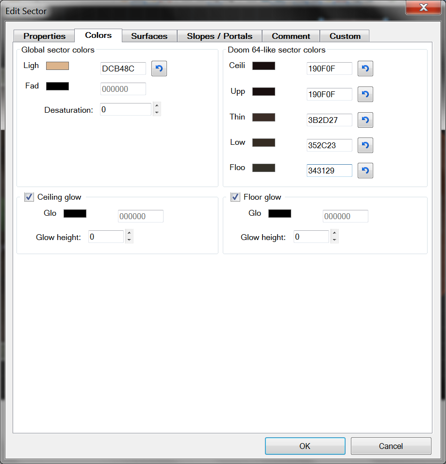Click the Fade color swatch
The height and width of the screenshot is (464, 446).
pyautogui.click(x=57, y=86)
